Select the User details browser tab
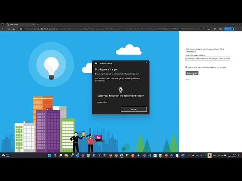The width and height of the screenshot is (242, 181). [20, 25]
